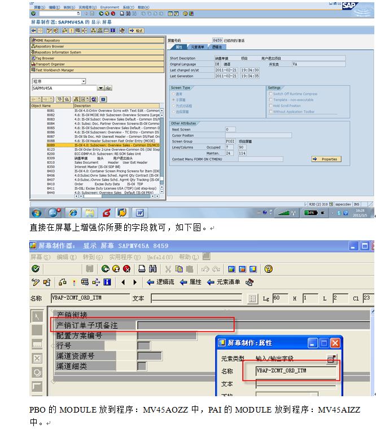Click the yellow Help icon in the 8459 window

click(268, 269)
